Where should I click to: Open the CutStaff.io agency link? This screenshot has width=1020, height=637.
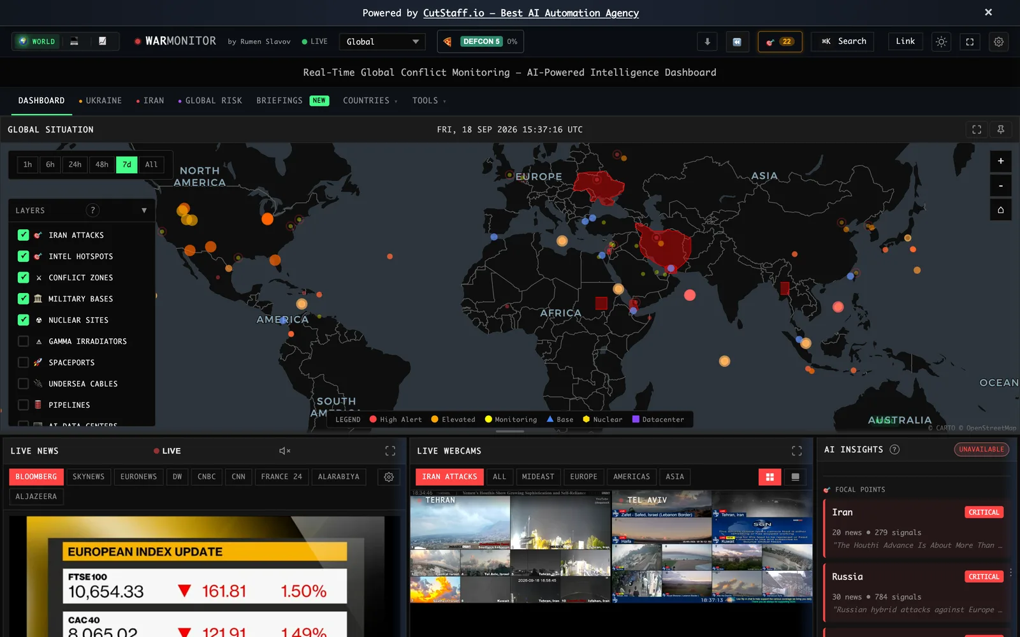point(531,13)
